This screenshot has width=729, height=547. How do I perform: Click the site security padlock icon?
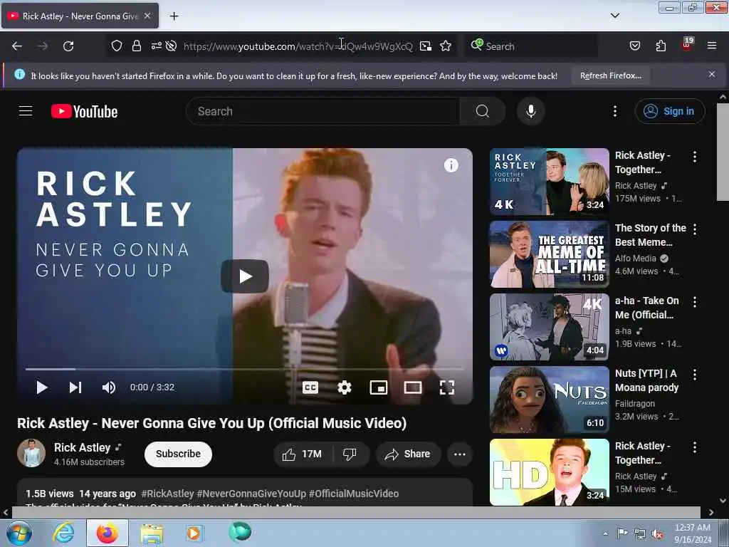pyautogui.click(x=136, y=46)
